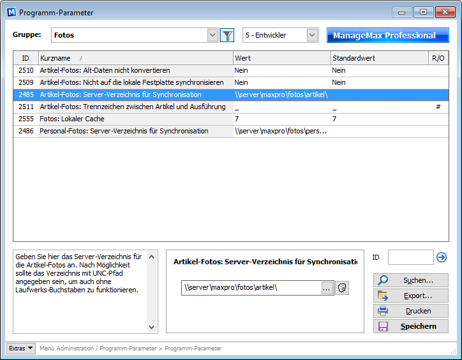Viewport: 462px width, 360px height.
Task: Open the '5 - Entwickler' level dropdown
Action: coord(311,36)
